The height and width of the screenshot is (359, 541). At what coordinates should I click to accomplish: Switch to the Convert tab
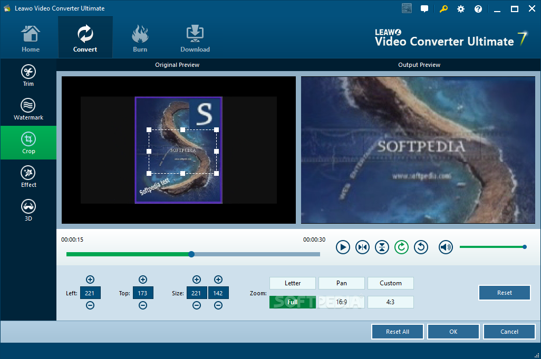point(85,37)
